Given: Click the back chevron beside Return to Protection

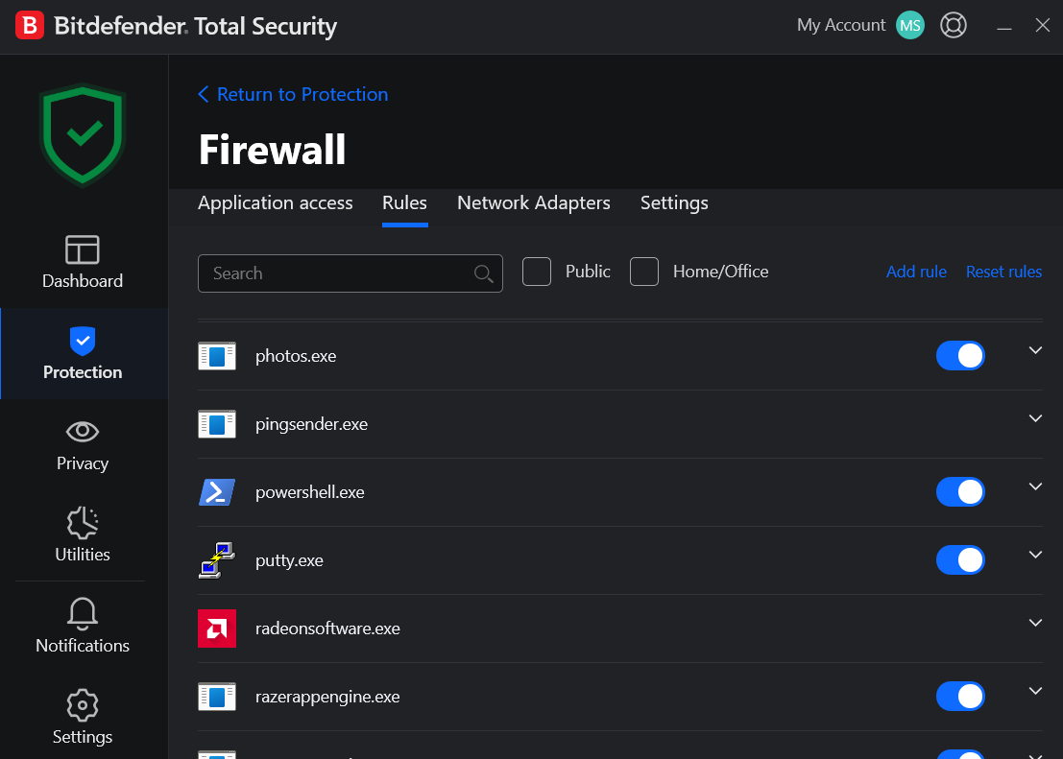Looking at the screenshot, I should point(204,94).
